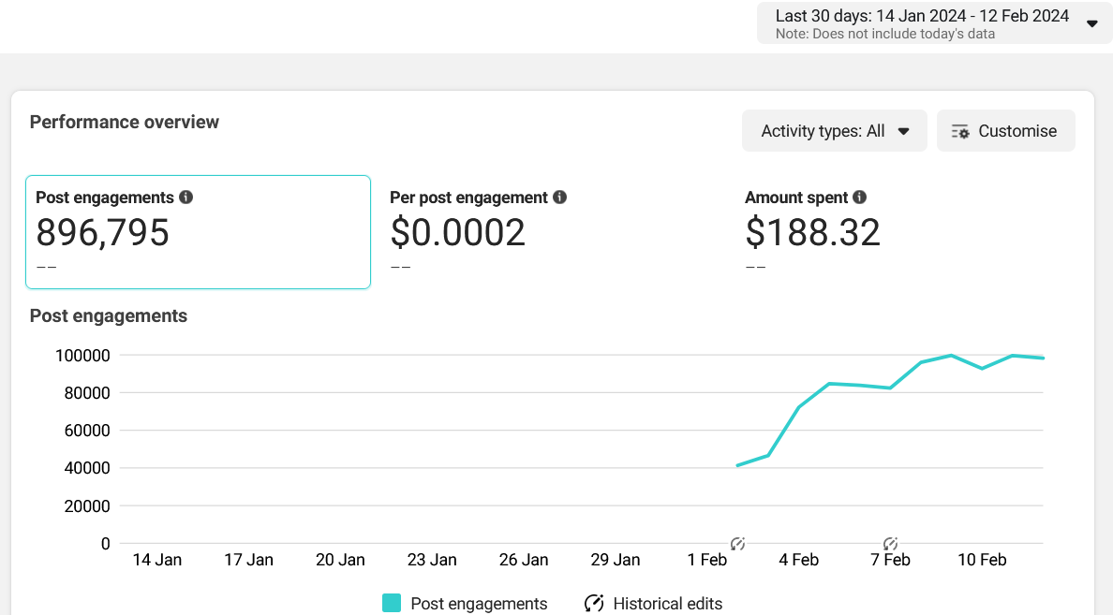Select the Amount spent metric card
The image size is (1113, 615).
[909, 232]
